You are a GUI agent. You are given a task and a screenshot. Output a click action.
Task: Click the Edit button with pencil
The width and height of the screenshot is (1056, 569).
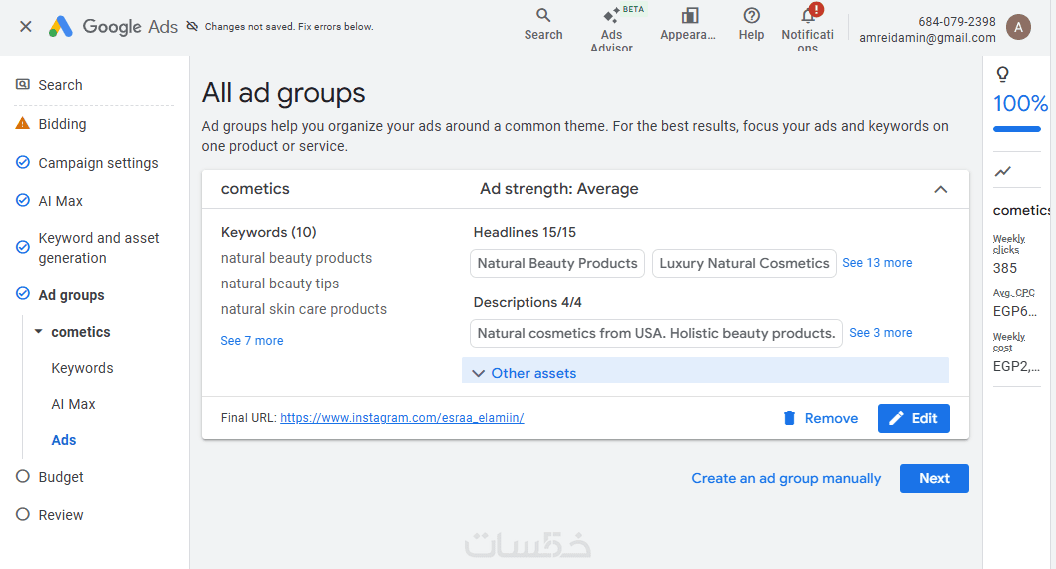coord(913,418)
